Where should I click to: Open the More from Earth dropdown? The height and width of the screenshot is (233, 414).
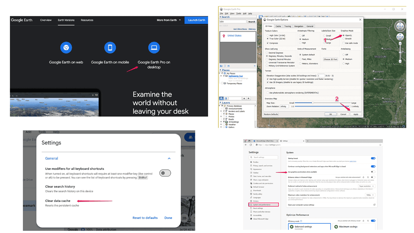(169, 20)
